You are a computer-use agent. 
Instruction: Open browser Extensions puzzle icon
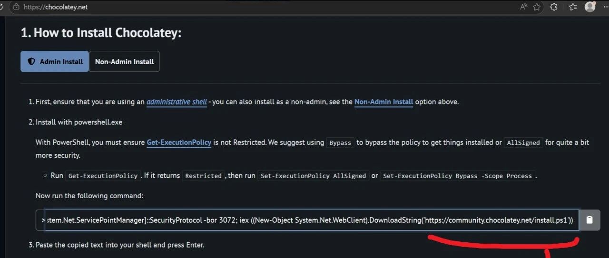(554, 7)
